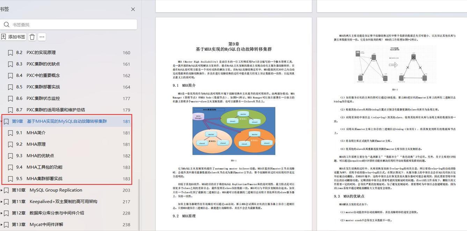Screen dimensions: 467x231
Task: Click bookmark icon beside 9.4 MHA工具包的功能
Action: point(10,167)
